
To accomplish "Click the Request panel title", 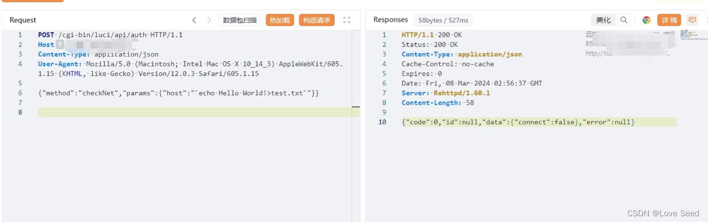I will pos(23,20).
